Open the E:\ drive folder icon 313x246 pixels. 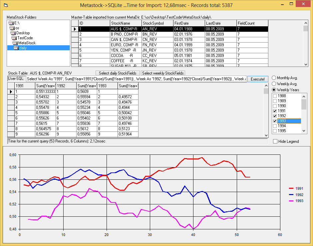click(x=11, y=23)
